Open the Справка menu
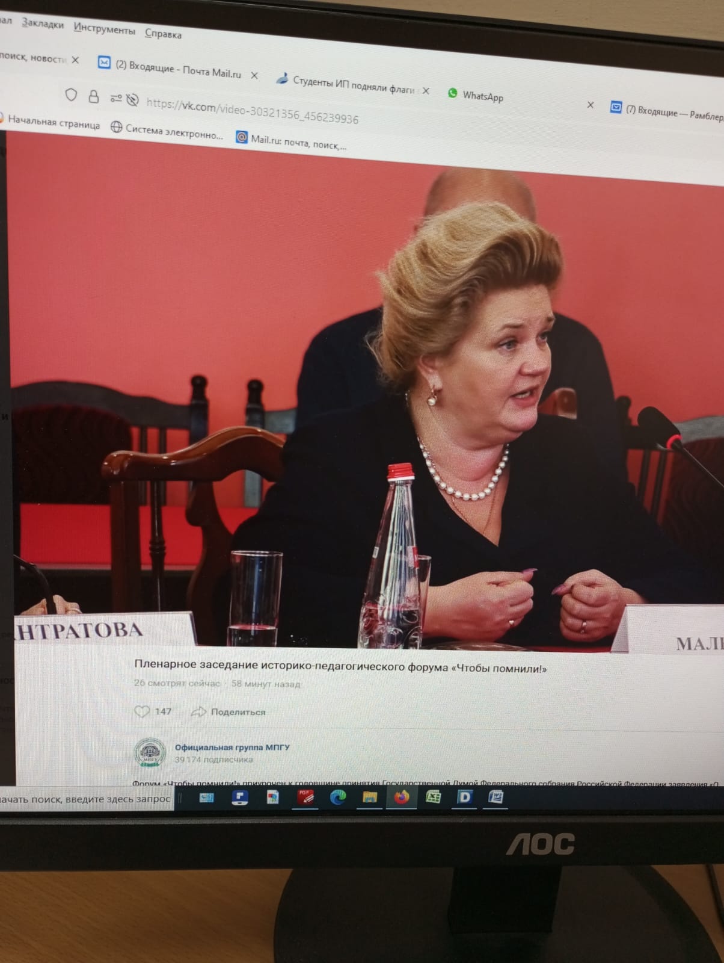This screenshot has height=963, width=724. [163, 34]
